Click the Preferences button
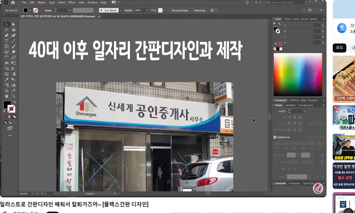355x213 pixels. click(x=200, y=10)
